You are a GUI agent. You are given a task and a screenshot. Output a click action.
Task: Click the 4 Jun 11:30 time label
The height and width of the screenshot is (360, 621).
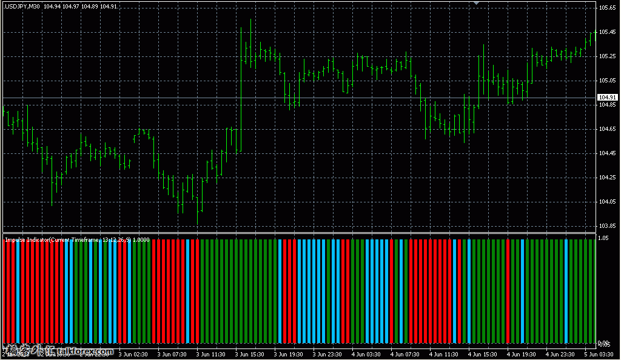[443, 355]
